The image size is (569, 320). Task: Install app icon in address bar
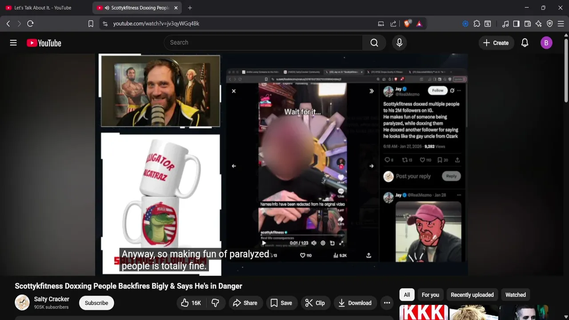381,24
